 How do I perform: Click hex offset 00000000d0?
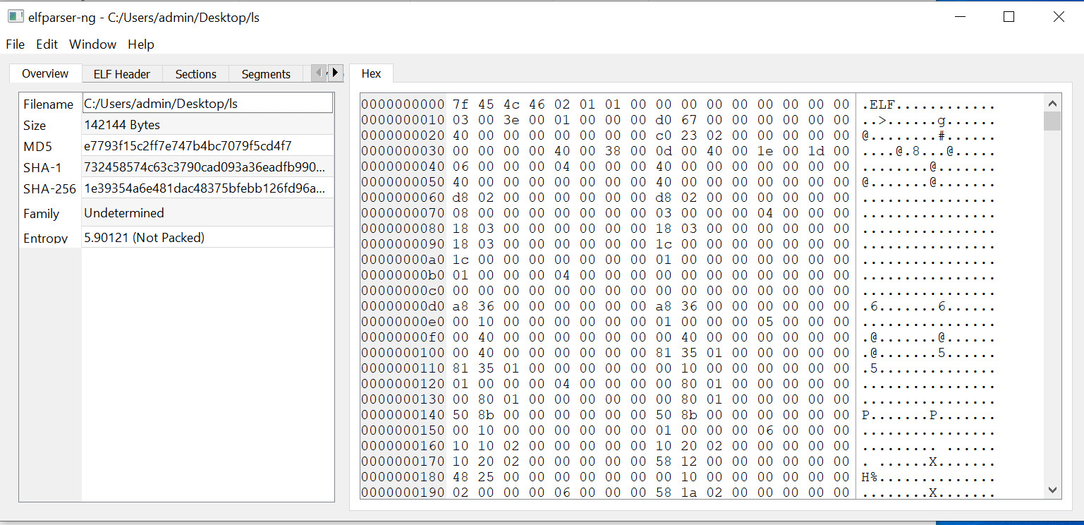click(403, 306)
